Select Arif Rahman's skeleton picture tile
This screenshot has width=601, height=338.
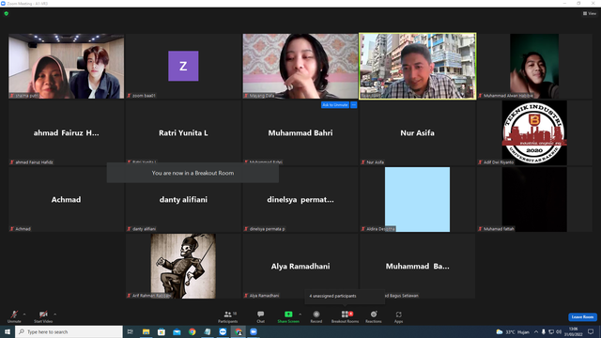pos(183,266)
